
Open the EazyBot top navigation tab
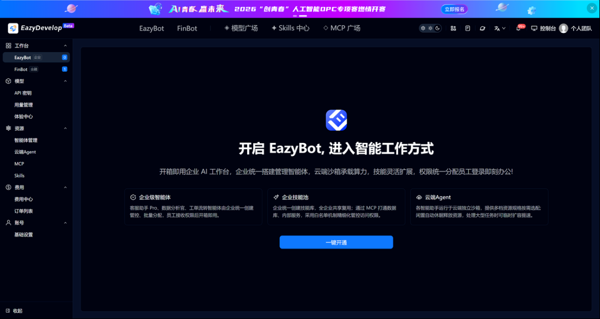point(151,28)
